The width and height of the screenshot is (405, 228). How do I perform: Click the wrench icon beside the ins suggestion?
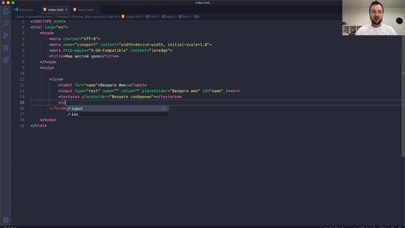click(x=69, y=114)
